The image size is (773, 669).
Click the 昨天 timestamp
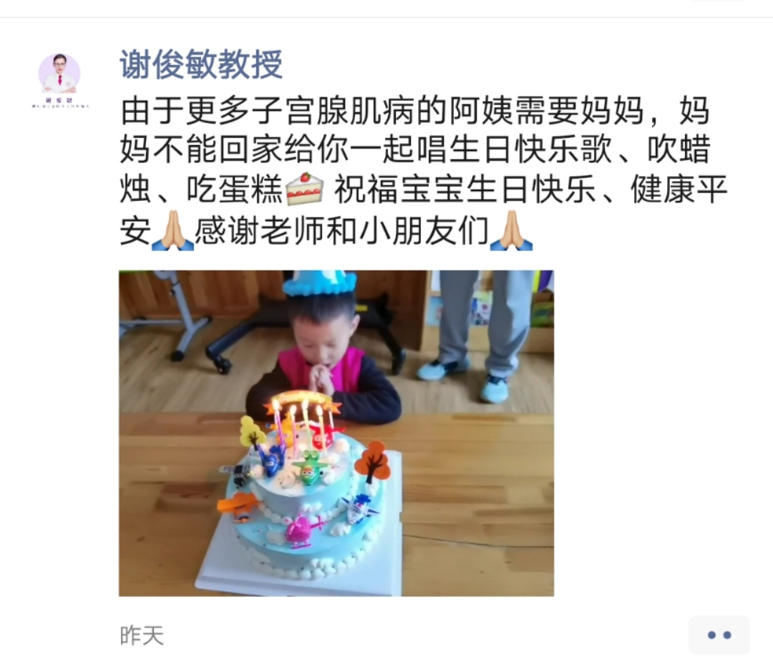click(142, 635)
